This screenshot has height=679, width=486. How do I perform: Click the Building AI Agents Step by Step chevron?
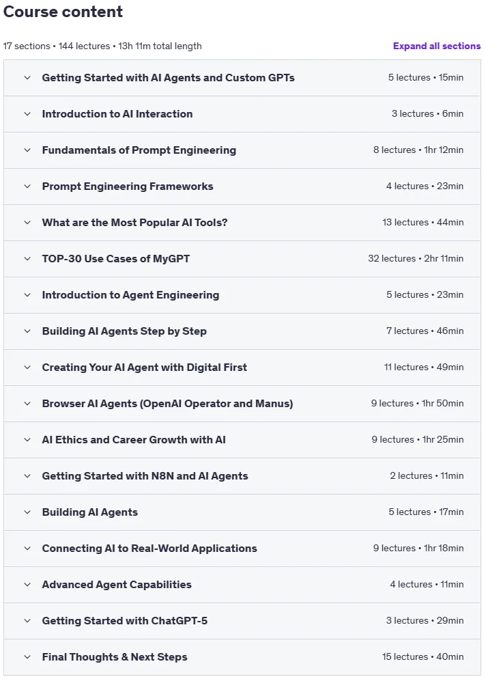click(27, 331)
